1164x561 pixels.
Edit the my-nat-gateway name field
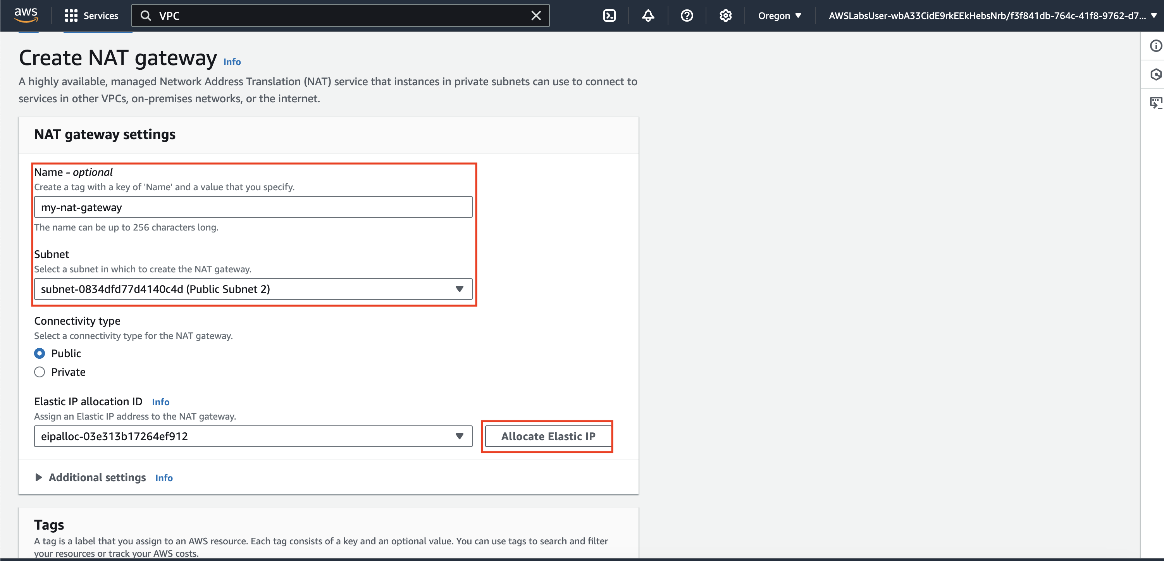point(253,207)
